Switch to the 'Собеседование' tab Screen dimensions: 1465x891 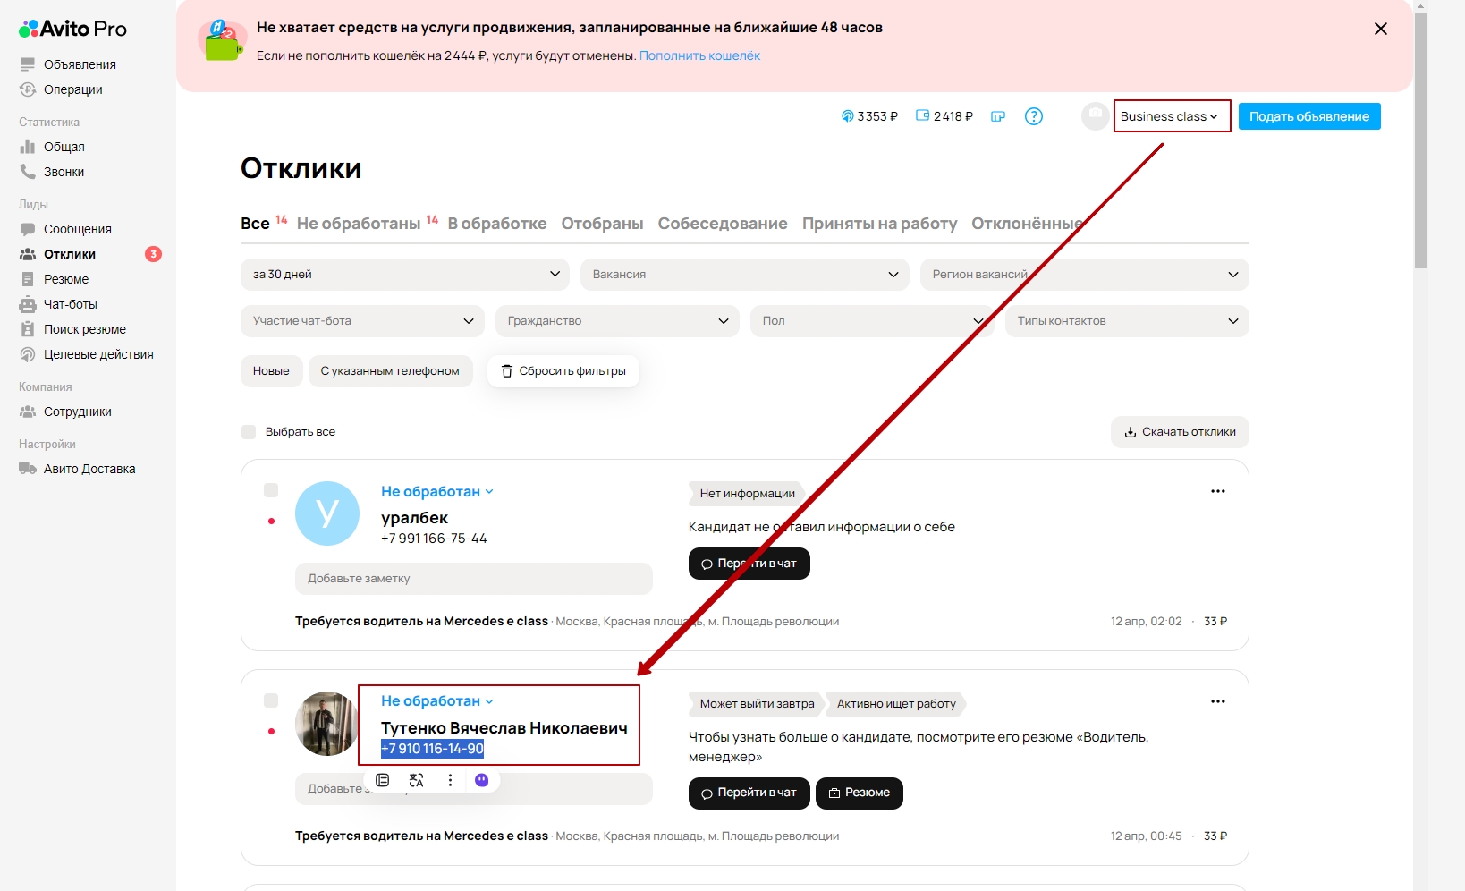point(722,224)
